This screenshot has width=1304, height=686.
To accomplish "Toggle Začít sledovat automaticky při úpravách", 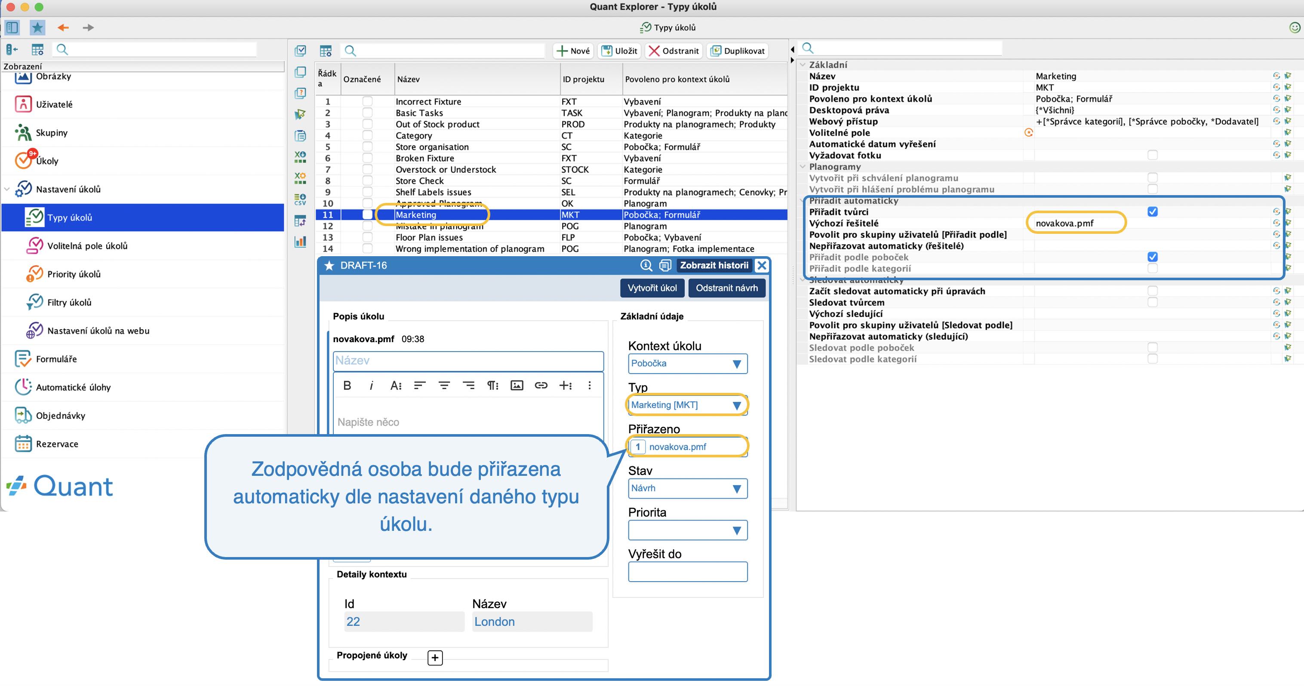I will click(x=1153, y=291).
